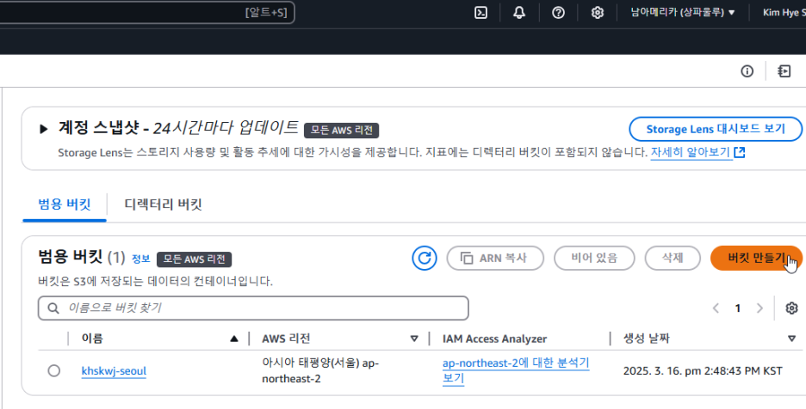Click the ARN 복사 button
This screenshot has height=409, width=806.
[x=495, y=258]
